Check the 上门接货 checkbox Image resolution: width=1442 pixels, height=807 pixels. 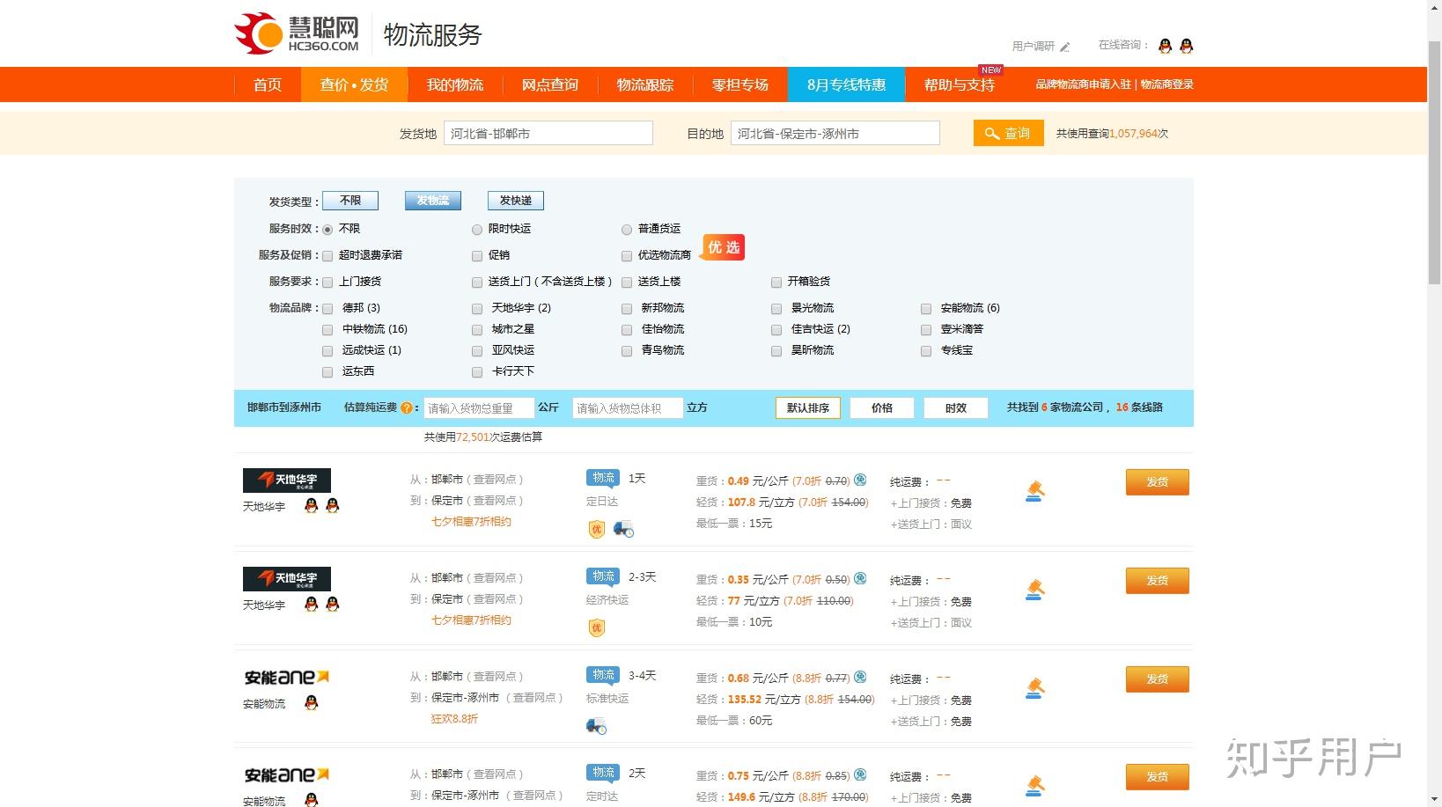point(327,282)
